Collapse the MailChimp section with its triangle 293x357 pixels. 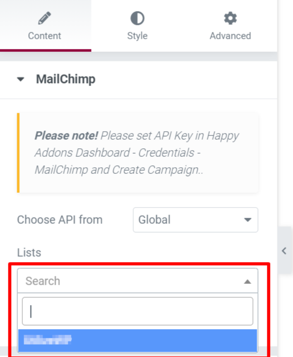[x=21, y=79]
